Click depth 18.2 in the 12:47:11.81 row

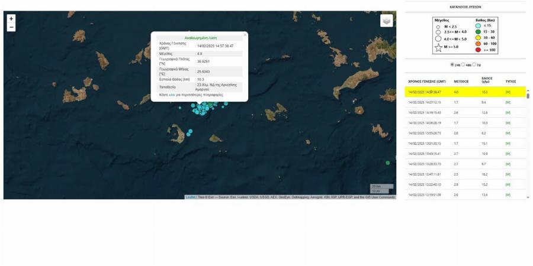coord(484,174)
